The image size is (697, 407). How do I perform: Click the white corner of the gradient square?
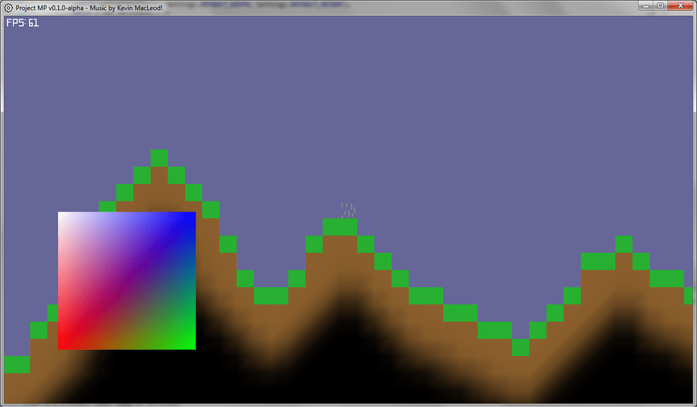[x=63, y=216]
